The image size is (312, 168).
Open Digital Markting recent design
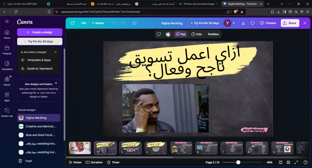[x=39, y=118]
